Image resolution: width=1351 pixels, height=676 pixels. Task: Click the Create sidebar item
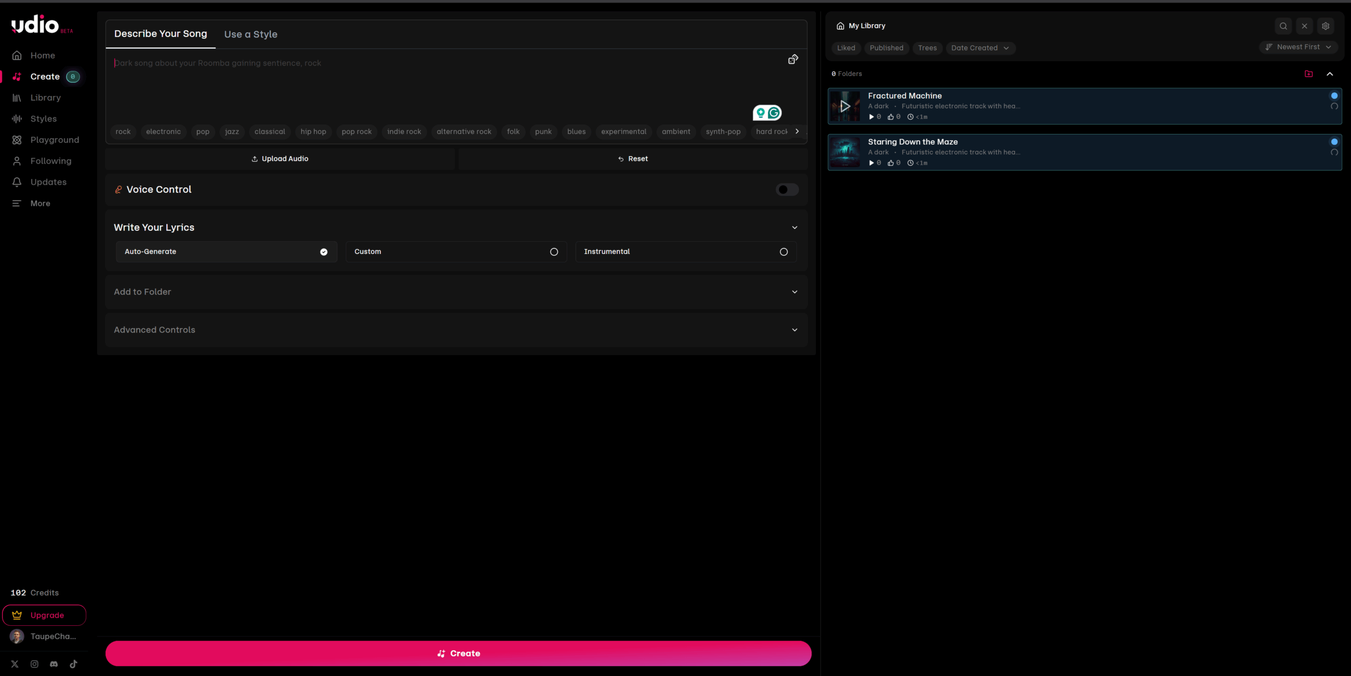pyautogui.click(x=45, y=77)
